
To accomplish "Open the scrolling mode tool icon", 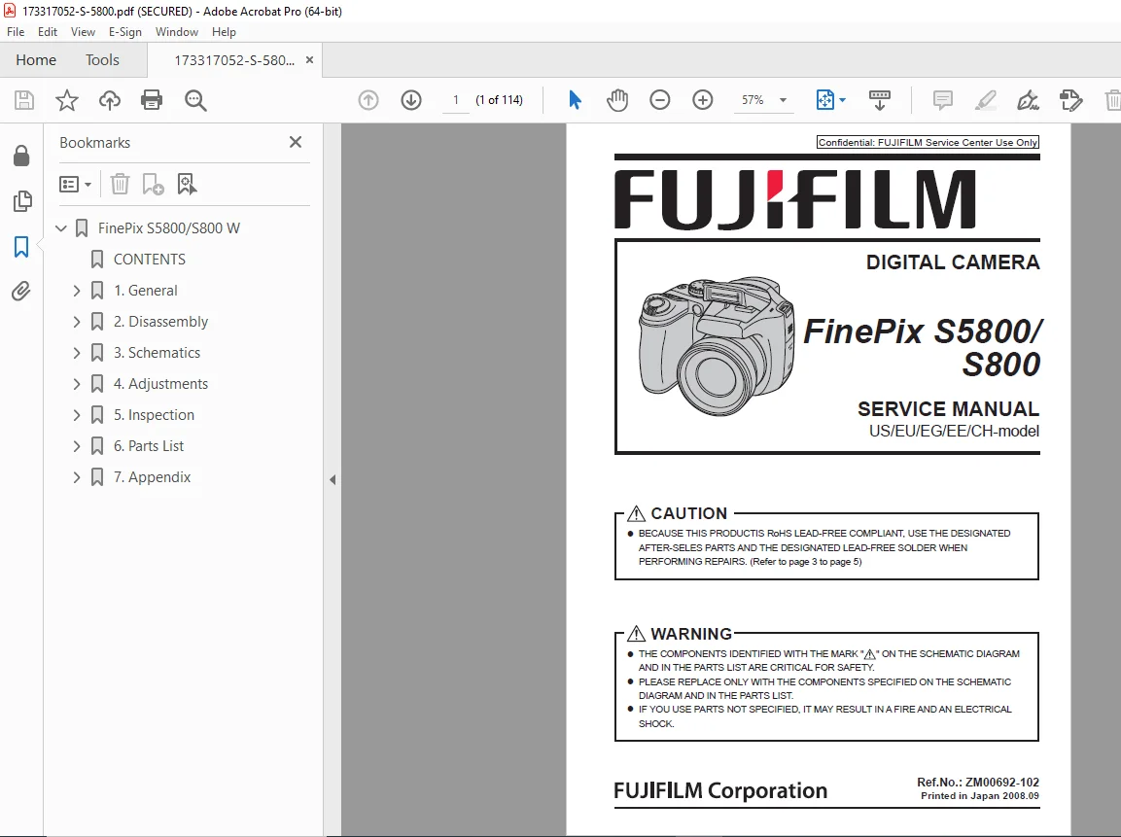I will pyautogui.click(x=879, y=100).
